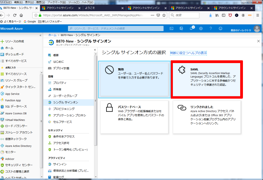This screenshot has width=263, height=180.
Task: Click the Firefox 検索 search field
Action: point(184,15)
